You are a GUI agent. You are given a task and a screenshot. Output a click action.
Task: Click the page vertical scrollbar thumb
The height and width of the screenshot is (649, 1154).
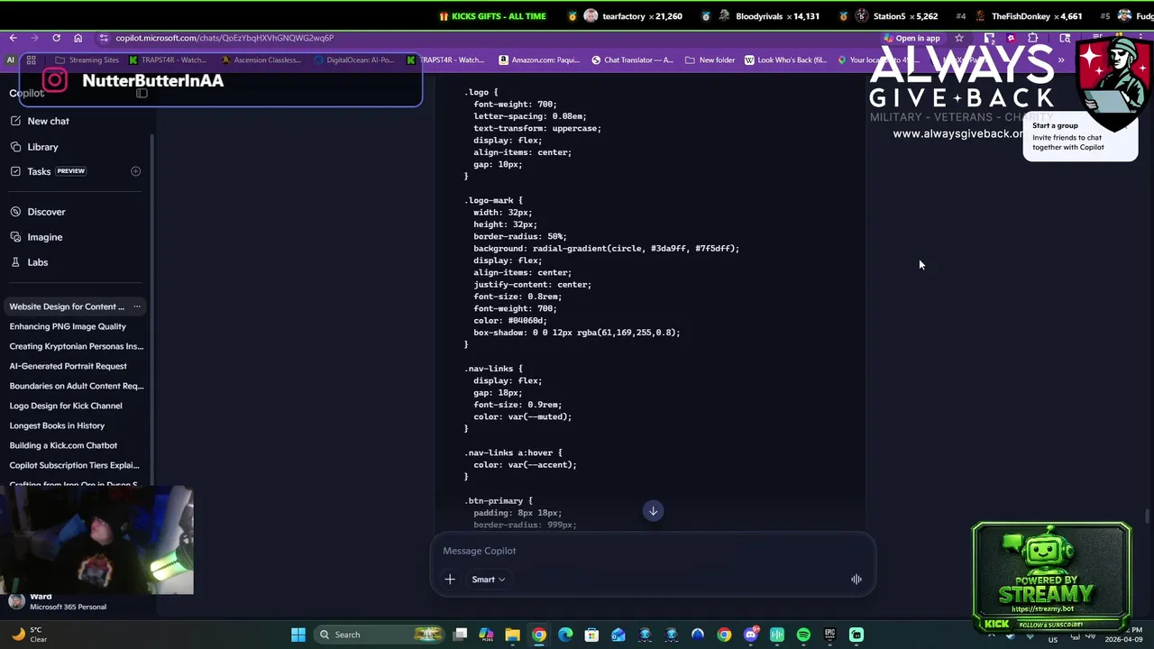coord(1148,516)
